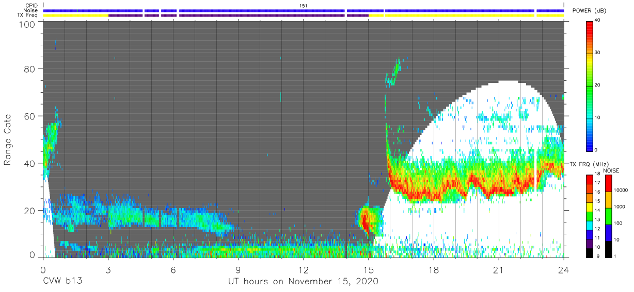
Task: Select the red 17-18 MHz frequency swatch
Action: coord(590,180)
